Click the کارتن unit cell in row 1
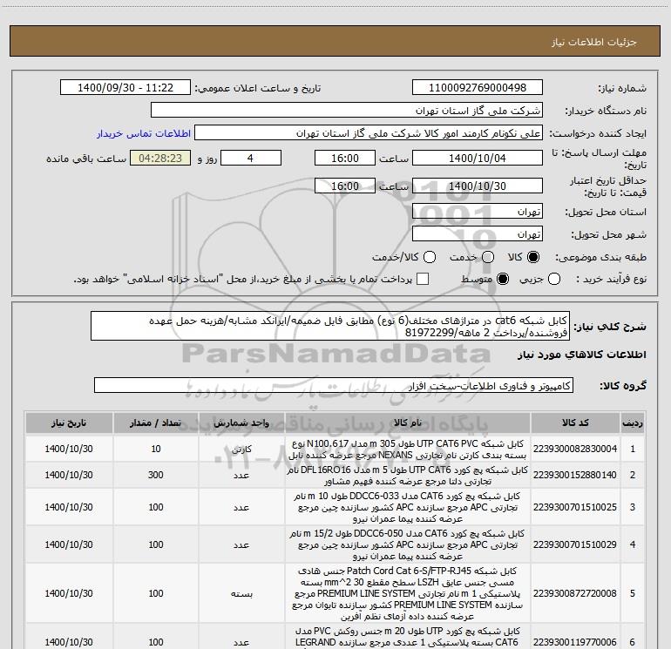The width and height of the screenshot is (671, 649). [x=241, y=449]
